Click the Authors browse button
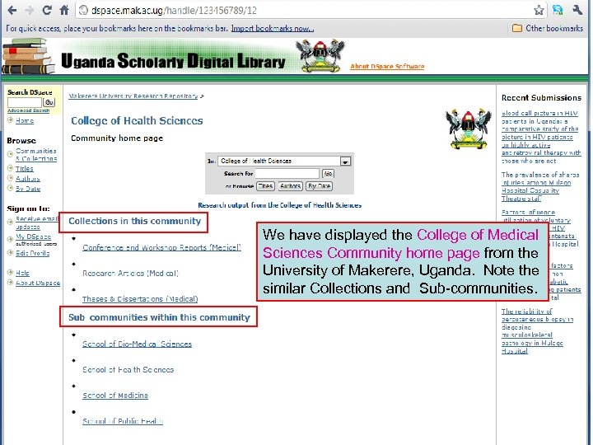593x445 pixels. point(291,186)
